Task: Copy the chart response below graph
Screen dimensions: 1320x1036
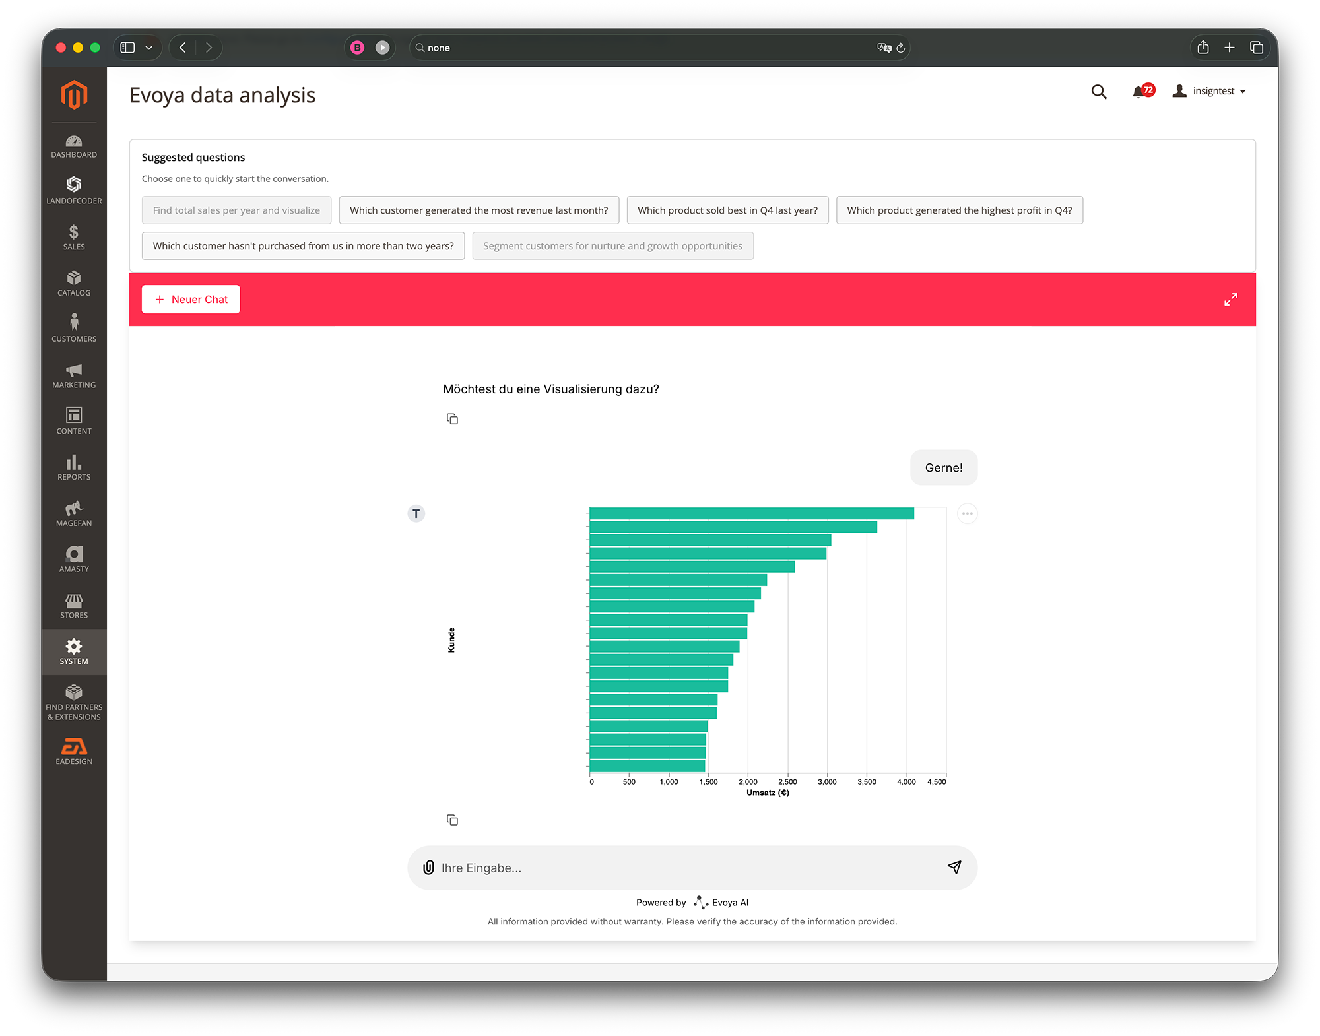Action: coord(452,820)
